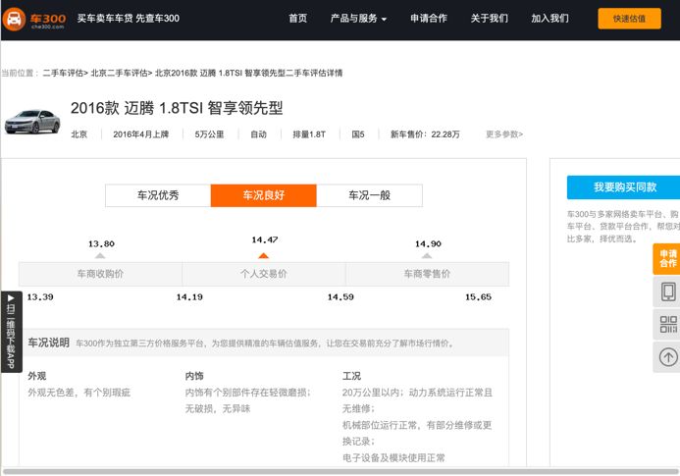Image resolution: width=680 pixels, height=476 pixels.
Task: Click the 工况 section heading
Action: coord(351,376)
